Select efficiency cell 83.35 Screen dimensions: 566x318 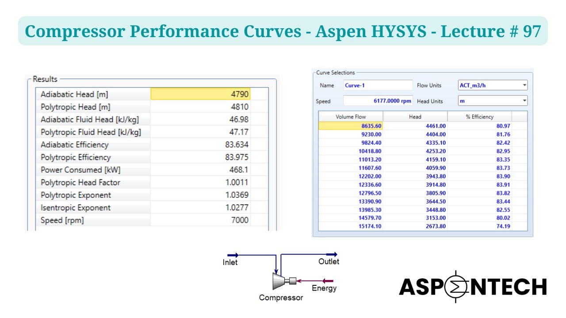480,159
